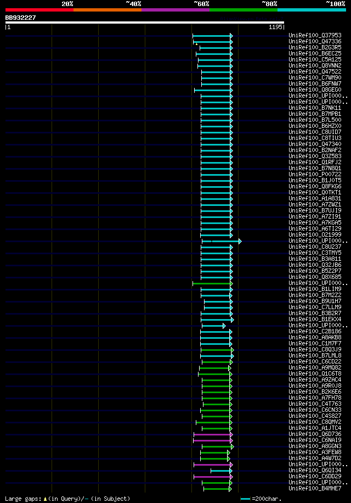Open hit UniRef100_B7NK11
The image size is (351, 503).
click(315, 108)
